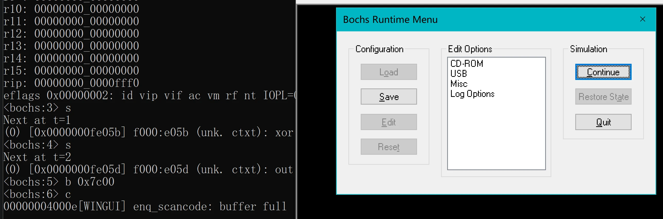Click the disabled Restore State button
Screen dimensions: 663x219
click(603, 97)
